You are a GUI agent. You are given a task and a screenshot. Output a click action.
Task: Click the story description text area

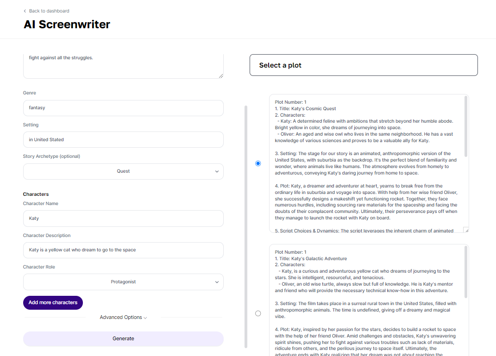123,65
